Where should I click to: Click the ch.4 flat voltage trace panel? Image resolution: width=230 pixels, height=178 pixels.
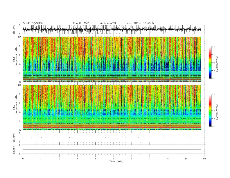[x=114, y=149]
